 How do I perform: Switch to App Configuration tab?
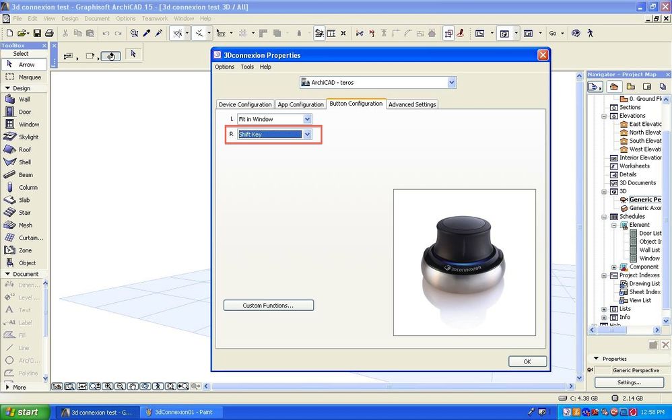[x=300, y=104]
